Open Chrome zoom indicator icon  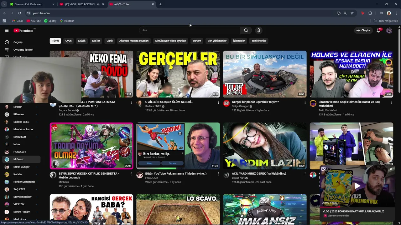point(345,13)
